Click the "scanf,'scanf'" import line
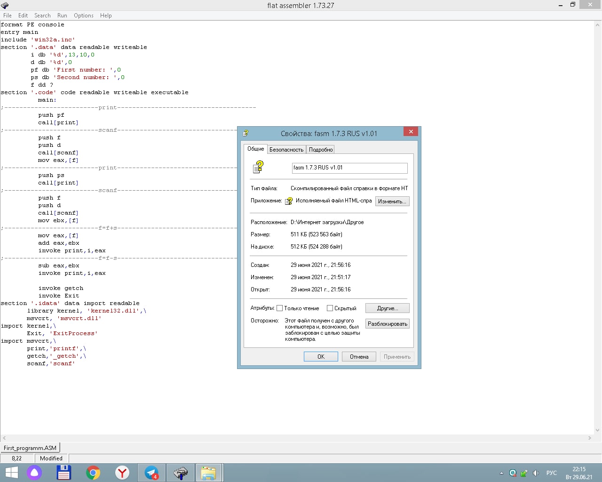The image size is (602, 482). tap(51, 363)
